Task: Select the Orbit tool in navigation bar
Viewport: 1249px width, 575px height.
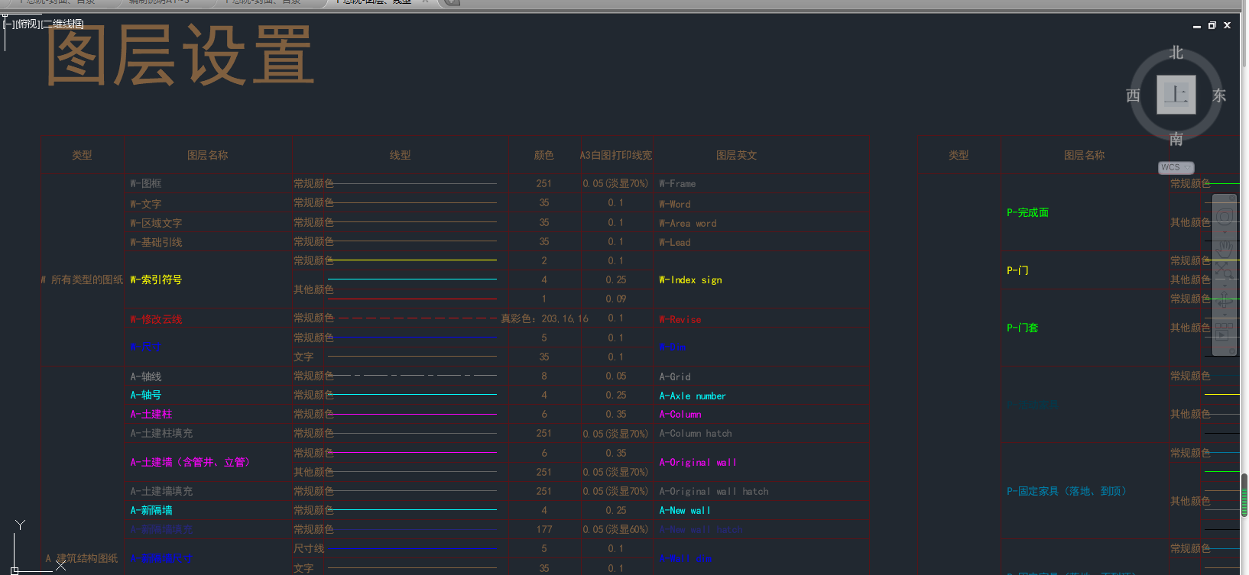Action: [1225, 301]
